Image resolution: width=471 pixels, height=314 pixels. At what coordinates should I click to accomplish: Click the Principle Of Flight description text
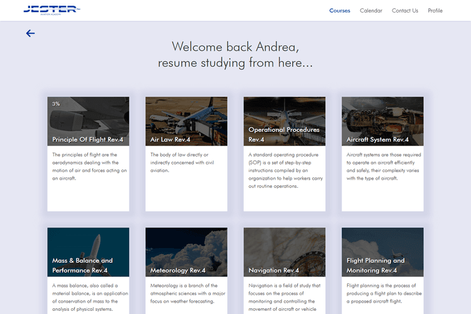(x=88, y=166)
